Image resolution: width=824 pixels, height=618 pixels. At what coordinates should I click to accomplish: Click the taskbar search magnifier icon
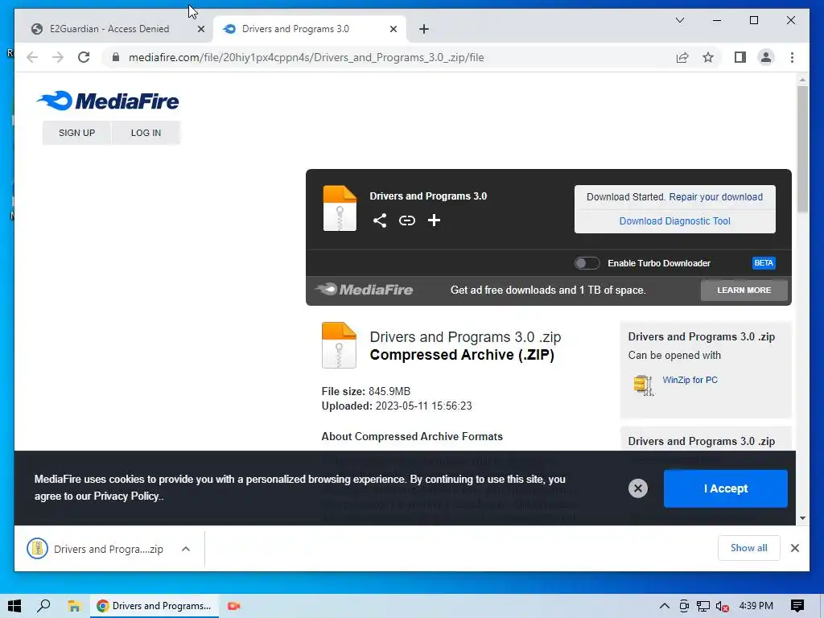tap(43, 606)
